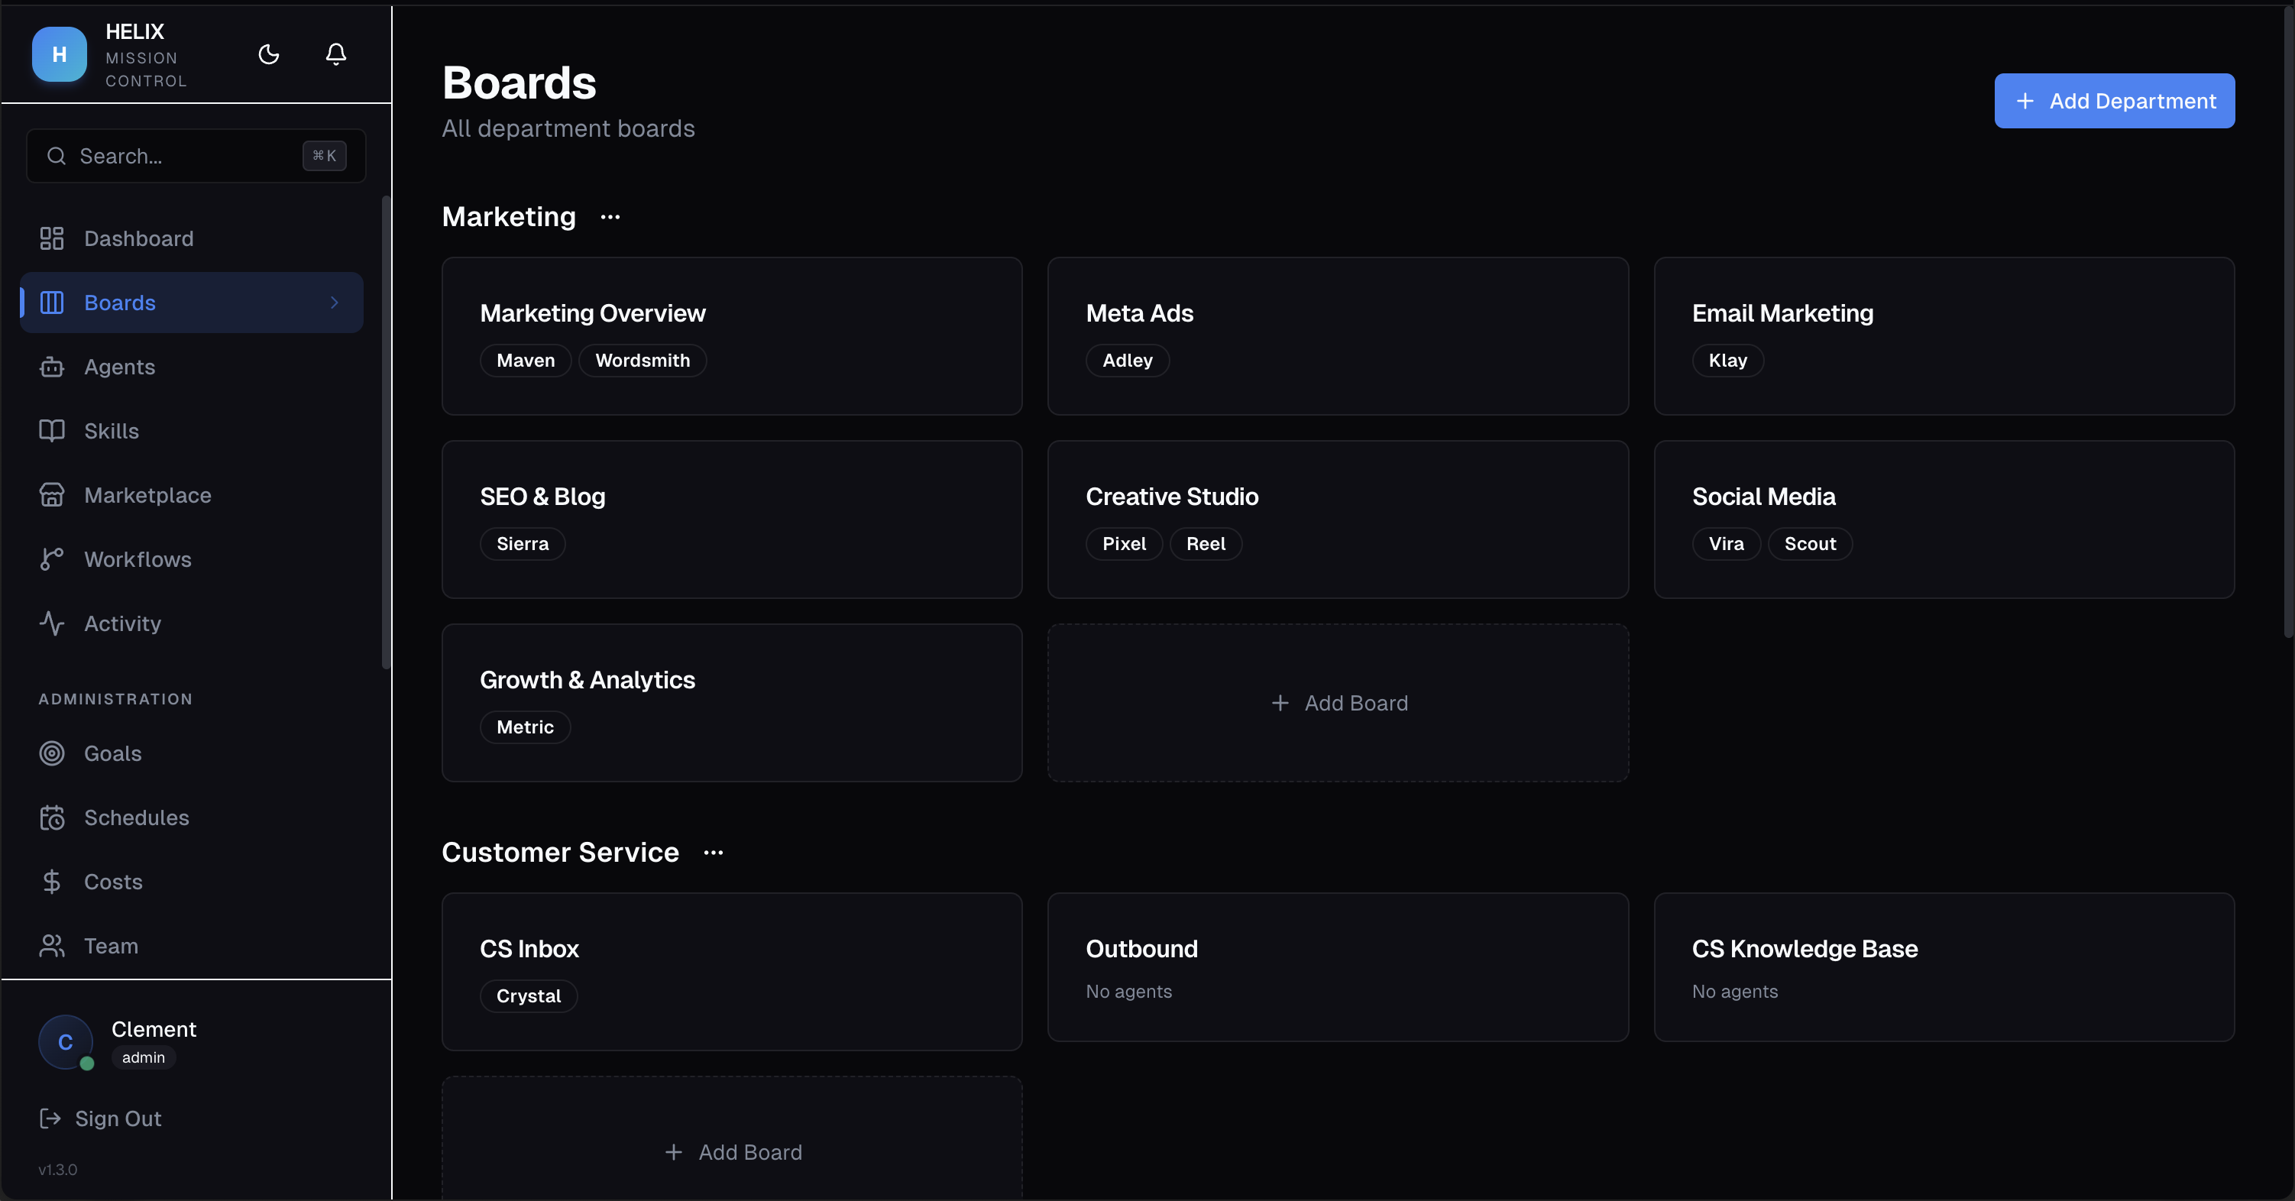Open the Workflows panel
This screenshot has width=2295, height=1201.
tap(138, 558)
